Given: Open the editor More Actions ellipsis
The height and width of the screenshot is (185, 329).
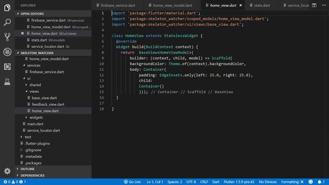Looking at the screenshot, I should [x=324, y=6].
